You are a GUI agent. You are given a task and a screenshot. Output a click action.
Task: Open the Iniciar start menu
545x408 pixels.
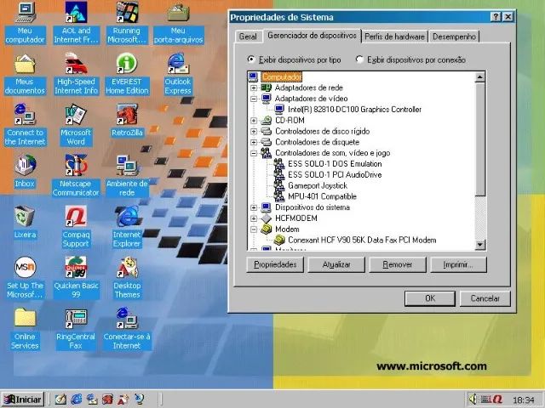23,399
